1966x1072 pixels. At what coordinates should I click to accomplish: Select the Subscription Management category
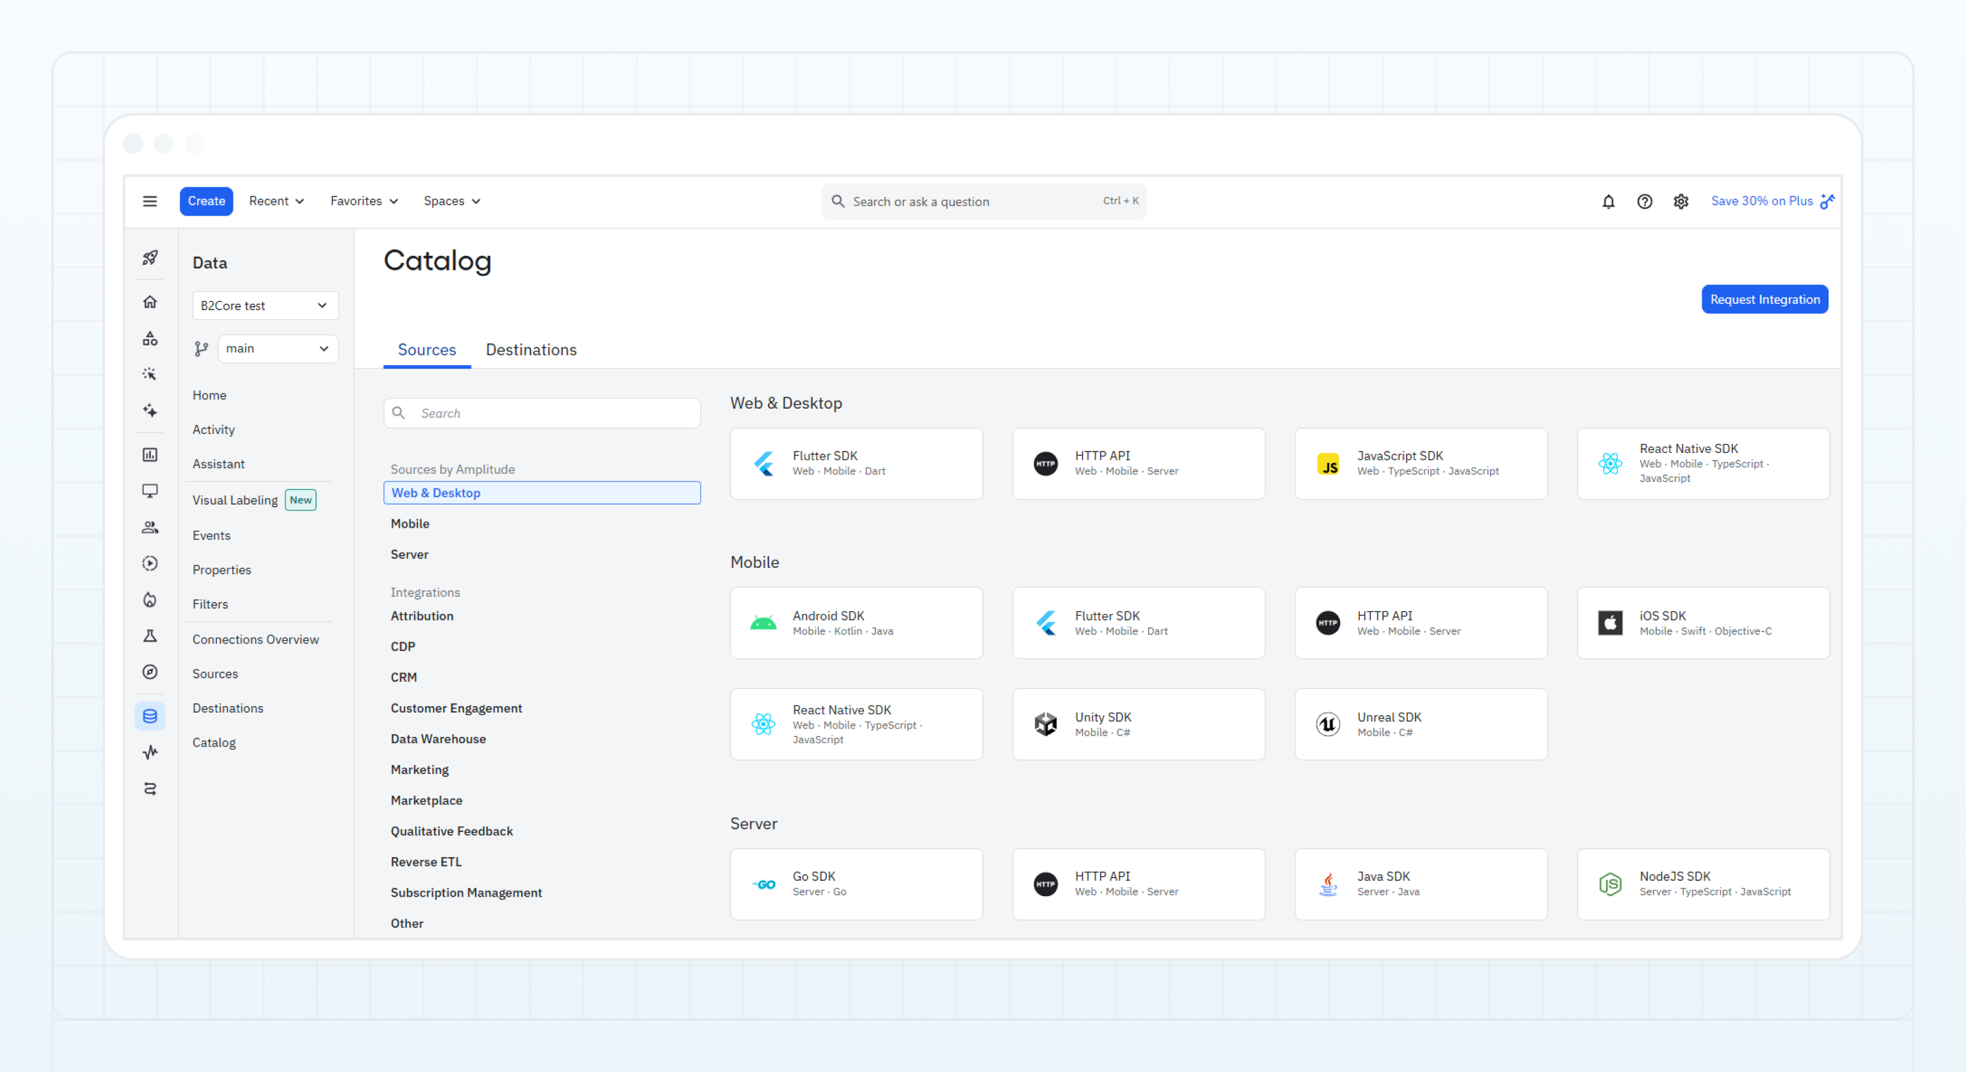(x=467, y=893)
